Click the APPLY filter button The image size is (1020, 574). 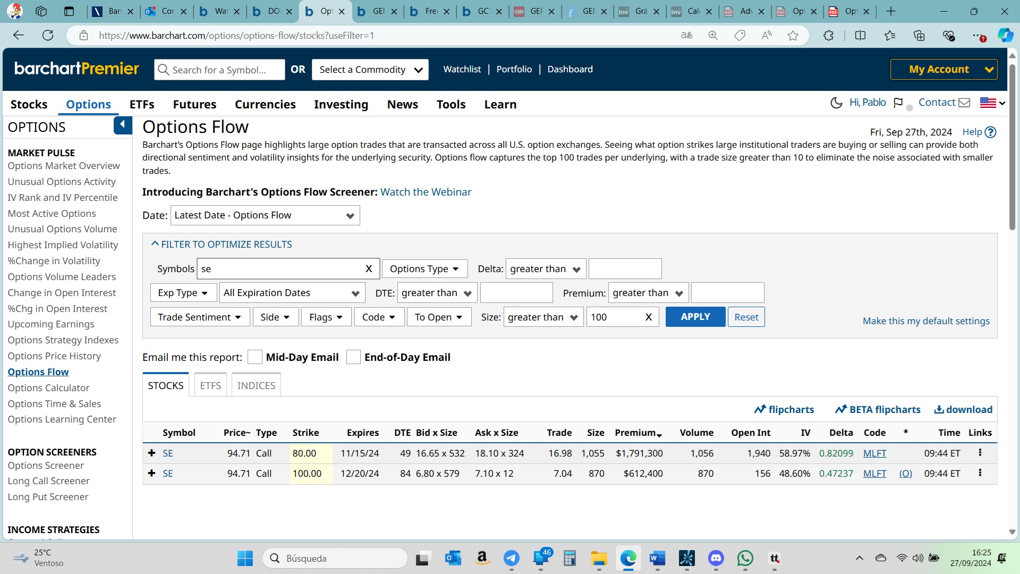tap(695, 317)
